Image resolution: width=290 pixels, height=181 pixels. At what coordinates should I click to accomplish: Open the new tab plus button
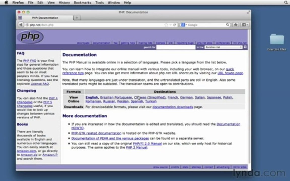[77, 18]
